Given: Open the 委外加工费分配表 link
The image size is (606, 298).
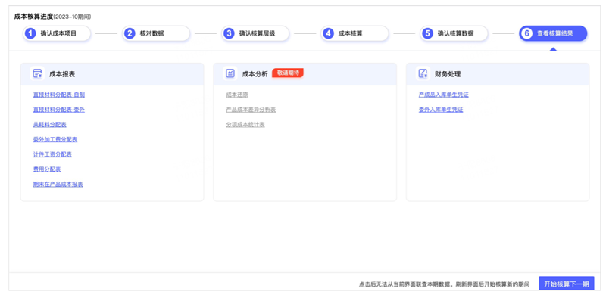Looking at the screenshot, I should click(55, 139).
